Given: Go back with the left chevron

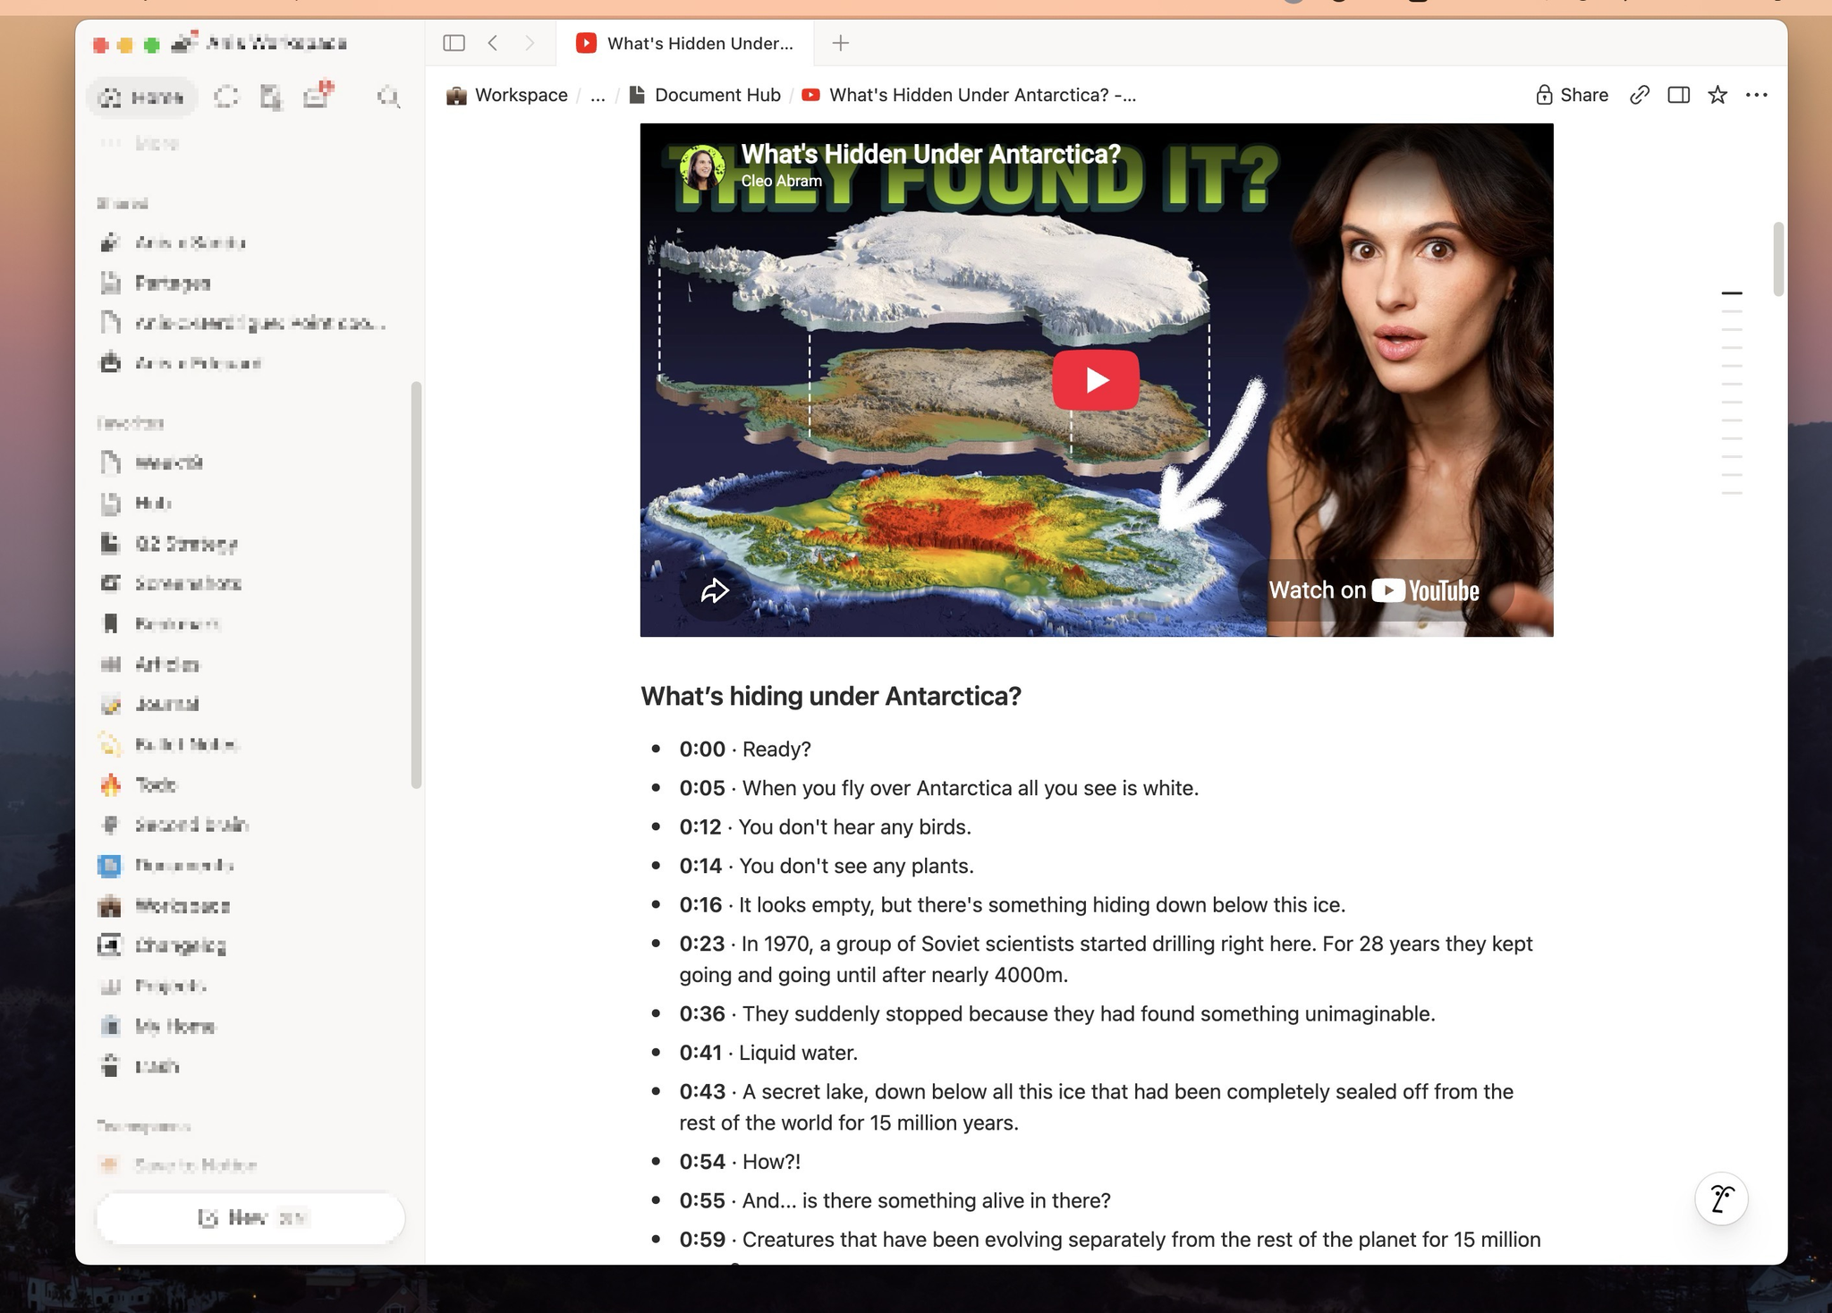Looking at the screenshot, I should point(493,43).
